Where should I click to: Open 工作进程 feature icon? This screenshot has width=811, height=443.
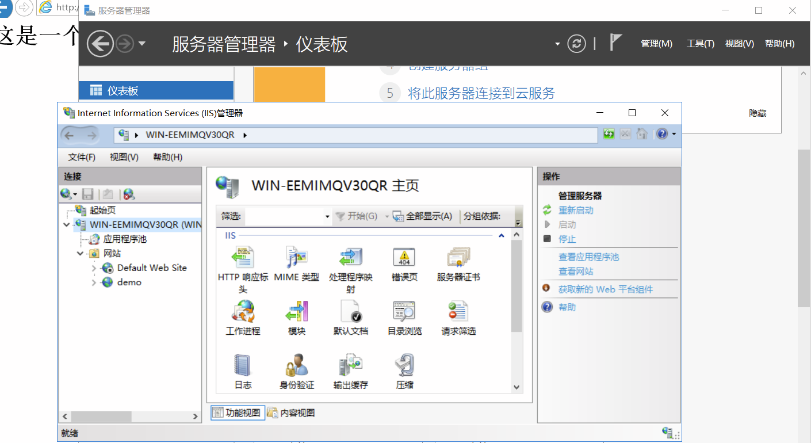(243, 311)
